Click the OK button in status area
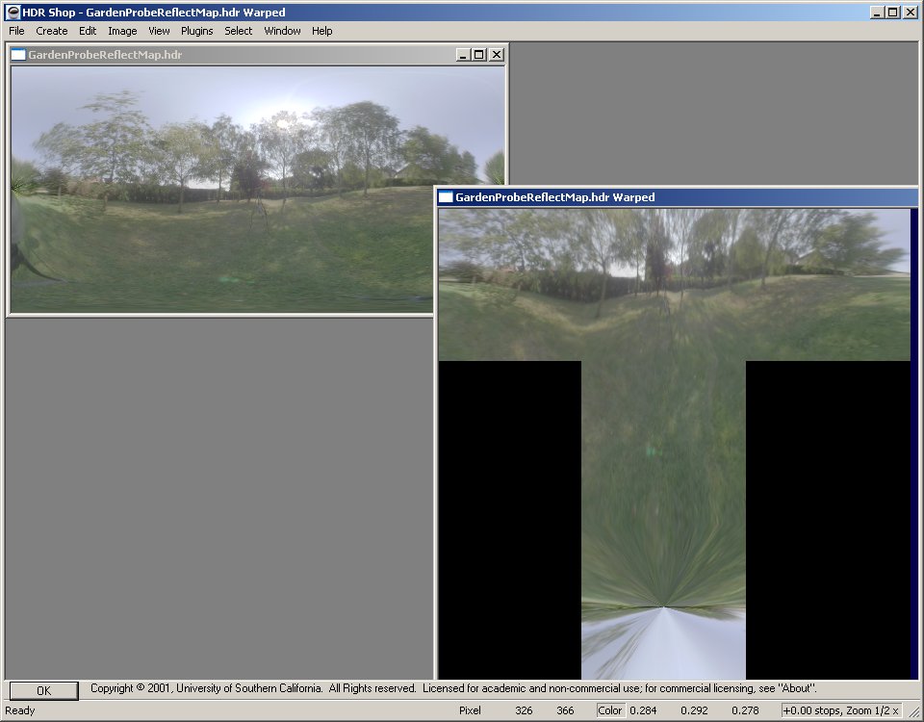The image size is (924, 722). (43, 690)
